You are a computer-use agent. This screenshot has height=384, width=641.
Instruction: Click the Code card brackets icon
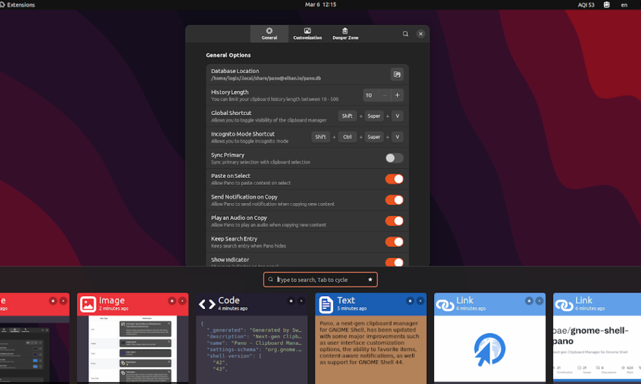coord(207,304)
